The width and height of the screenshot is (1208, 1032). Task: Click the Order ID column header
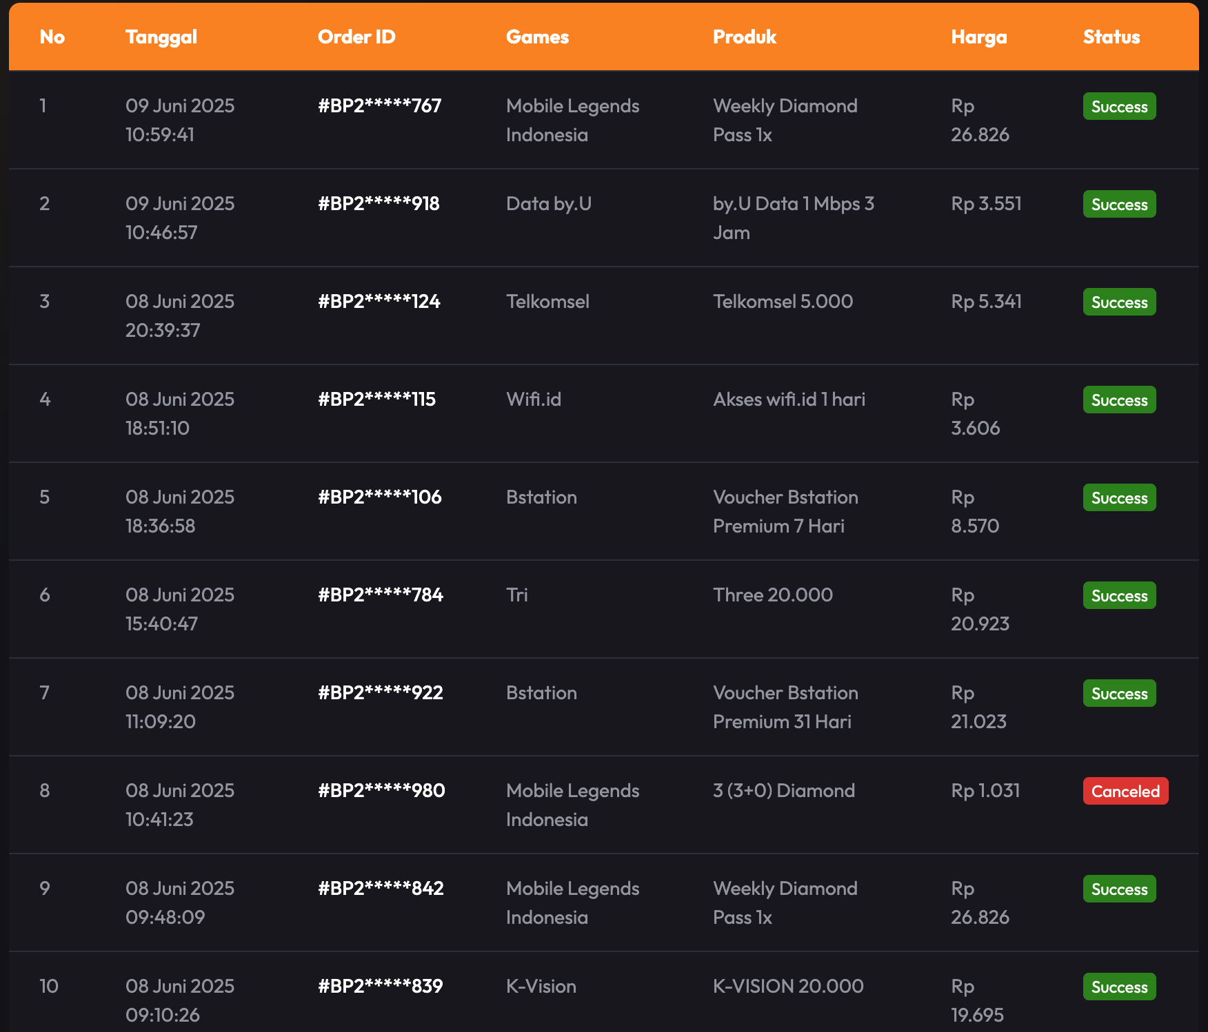click(356, 37)
